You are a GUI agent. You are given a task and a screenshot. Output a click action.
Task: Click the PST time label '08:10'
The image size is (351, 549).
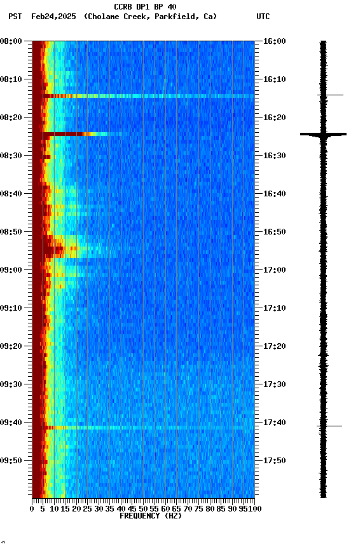[11, 79]
